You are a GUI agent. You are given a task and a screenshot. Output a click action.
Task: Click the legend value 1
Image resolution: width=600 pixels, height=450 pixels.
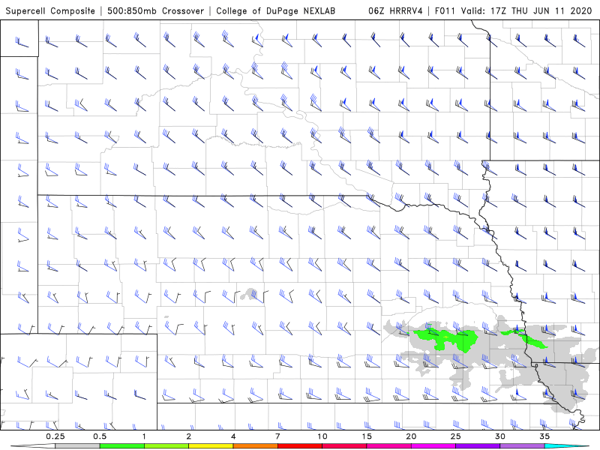[144, 436]
